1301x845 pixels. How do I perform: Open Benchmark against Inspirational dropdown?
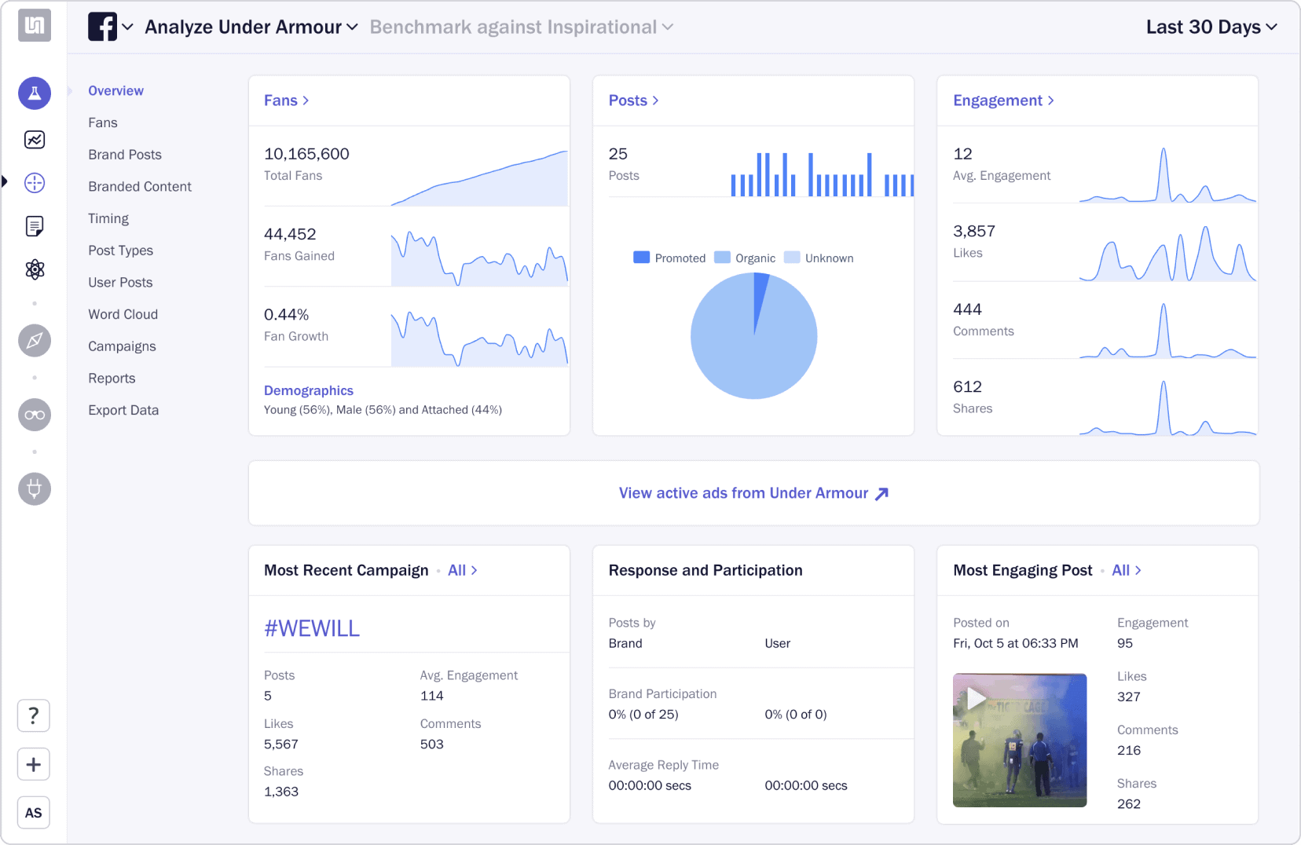pos(522,27)
